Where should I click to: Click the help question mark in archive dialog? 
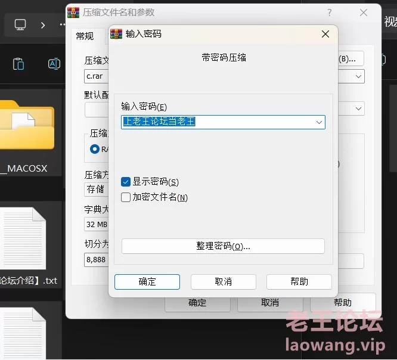pyautogui.click(x=329, y=13)
